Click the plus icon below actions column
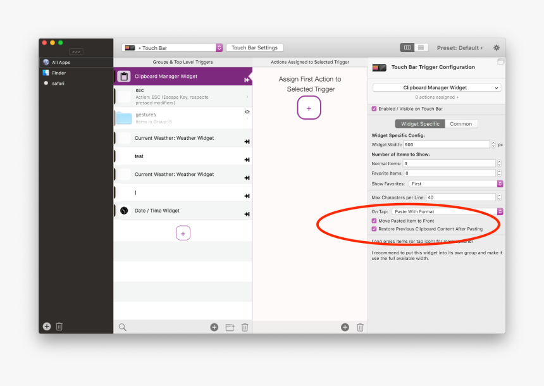Image resolution: width=544 pixels, height=386 pixels. pyautogui.click(x=345, y=327)
